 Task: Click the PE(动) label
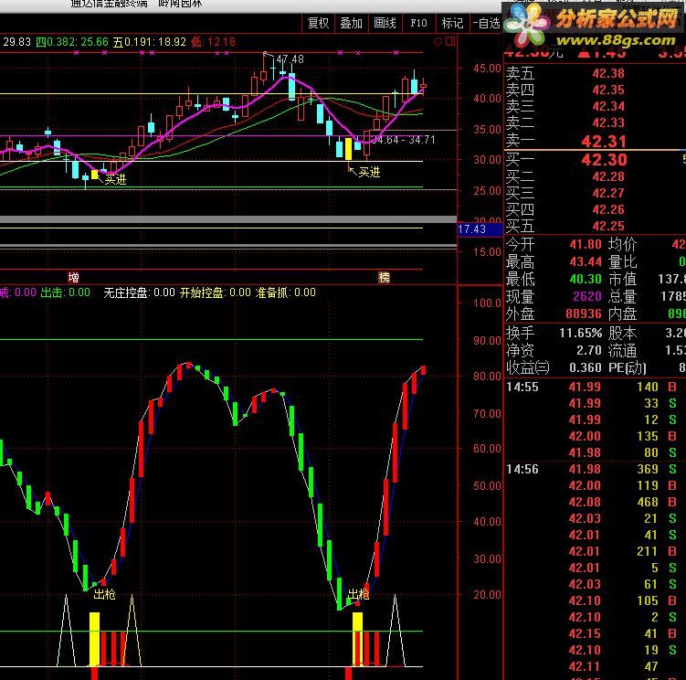pyautogui.click(x=627, y=367)
